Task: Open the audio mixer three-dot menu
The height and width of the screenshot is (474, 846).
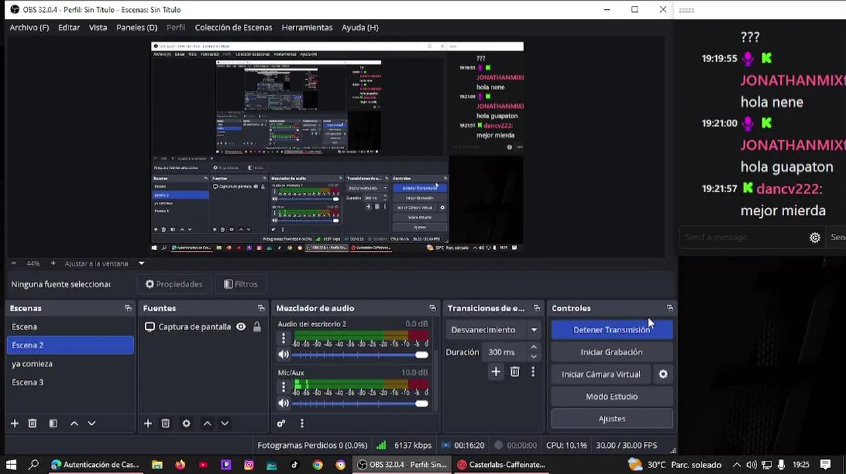Action: 302,423
